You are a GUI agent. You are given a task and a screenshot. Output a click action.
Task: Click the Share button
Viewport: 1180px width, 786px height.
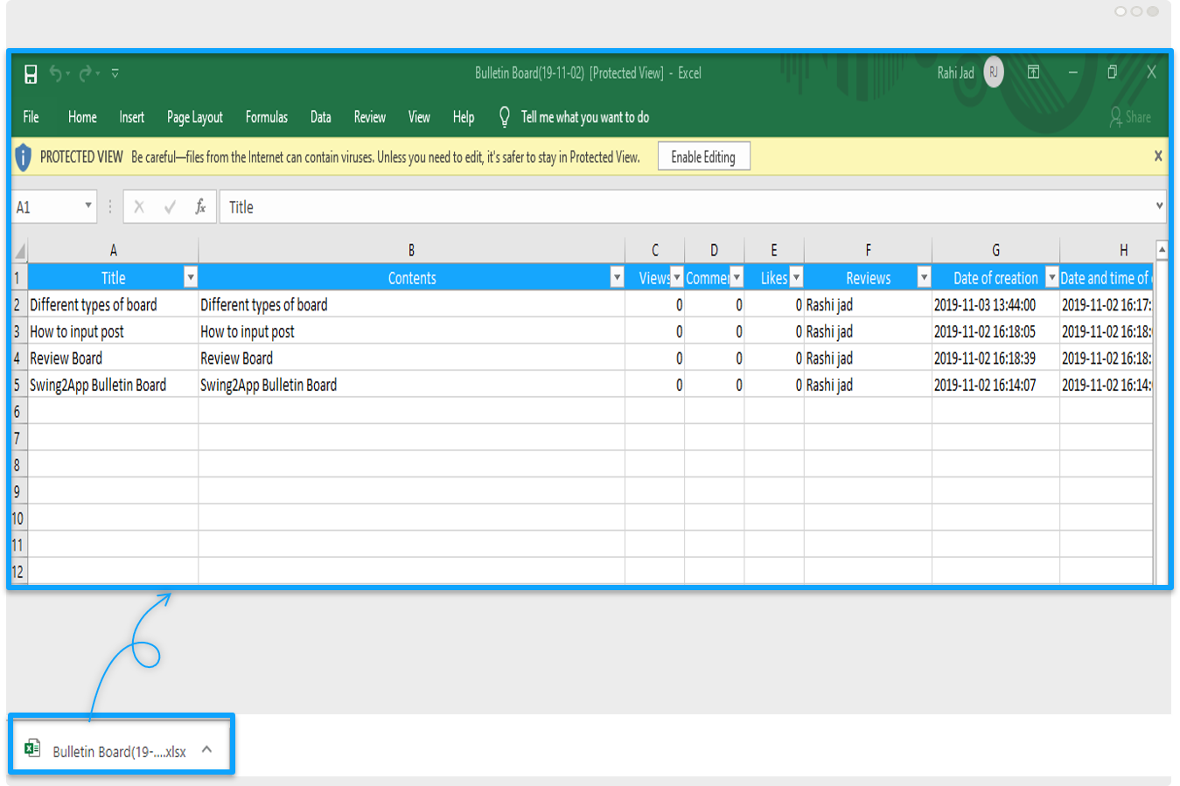1130,117
